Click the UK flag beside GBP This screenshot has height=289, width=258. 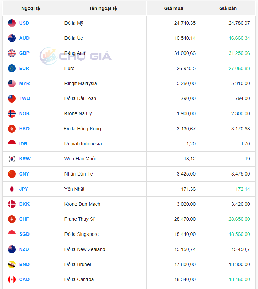pyautogui.click(x=12, y=53)
